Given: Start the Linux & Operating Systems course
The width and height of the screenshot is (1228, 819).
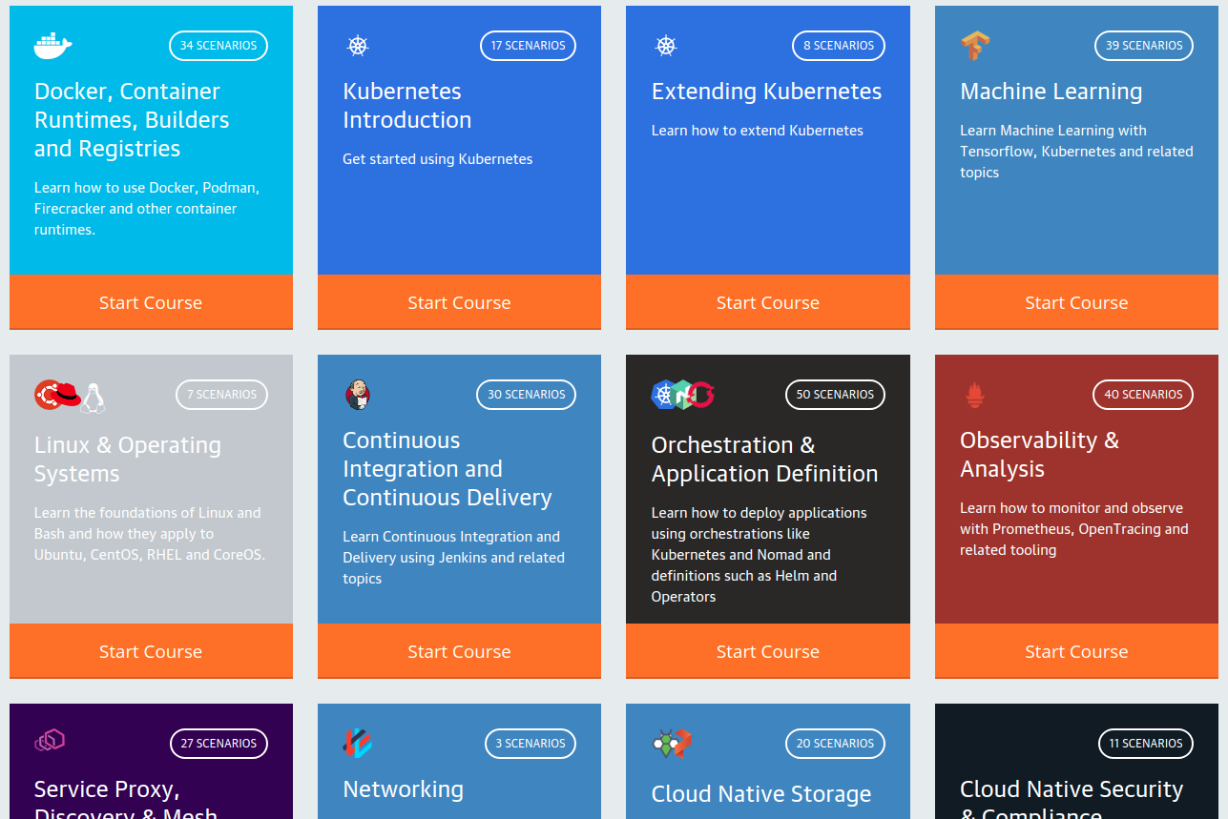Looking at the screenshot, I should [151, 651].
